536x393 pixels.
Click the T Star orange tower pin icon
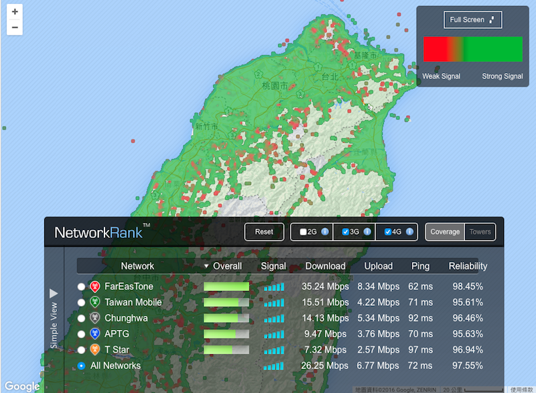(94, 349)
